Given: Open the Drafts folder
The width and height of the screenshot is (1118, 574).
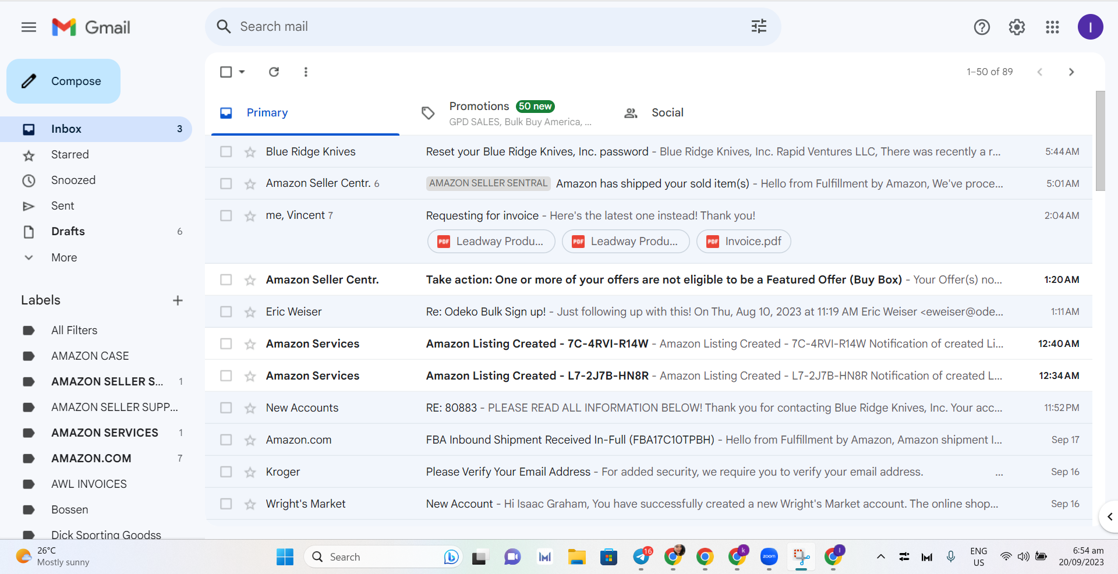Looking at the screenshot, I should (96, 232).
